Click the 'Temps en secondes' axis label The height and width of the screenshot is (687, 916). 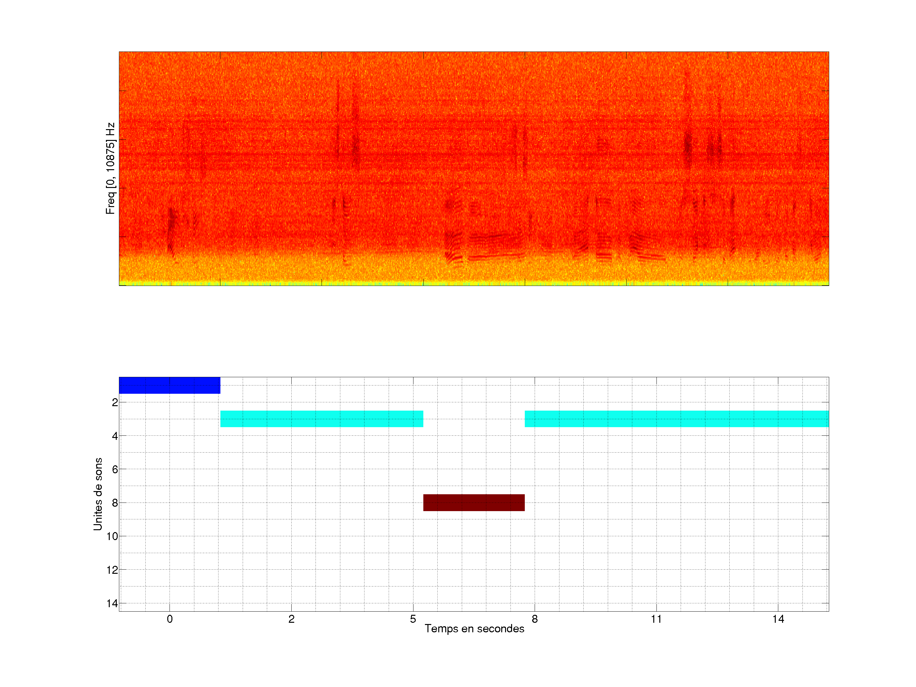click(474, 628)
